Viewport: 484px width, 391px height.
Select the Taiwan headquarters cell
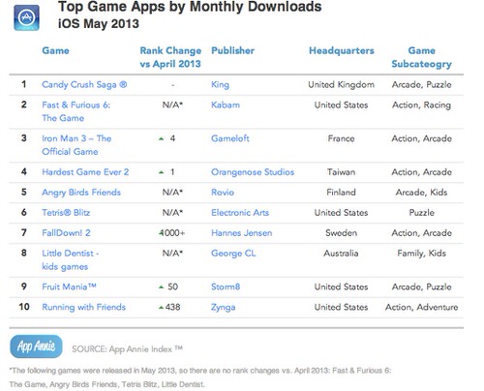[x=341, y=172]
